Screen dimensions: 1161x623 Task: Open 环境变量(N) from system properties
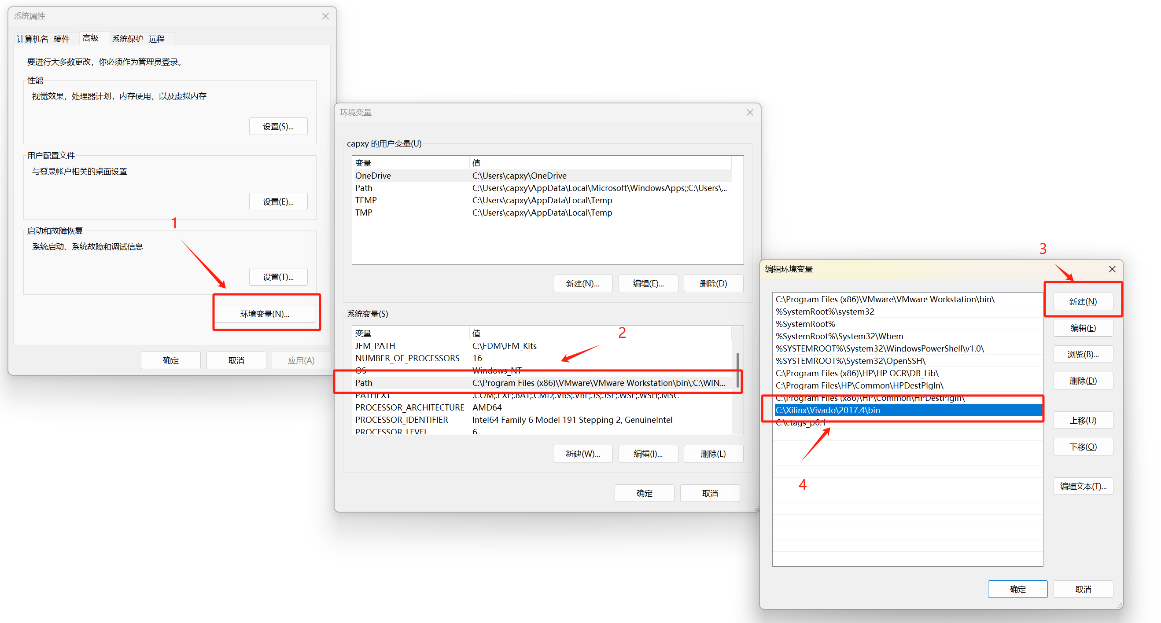[x=266, y=313]
